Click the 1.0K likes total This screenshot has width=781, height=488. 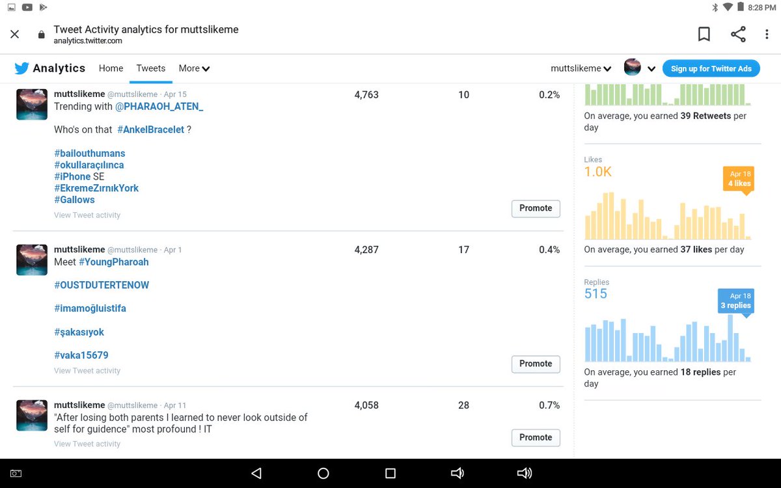click(x=598, y=172)
